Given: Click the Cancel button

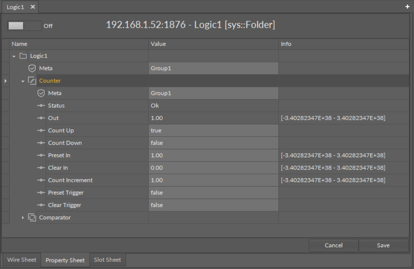Looking at the screenshot, I should [x=333, y=246].
